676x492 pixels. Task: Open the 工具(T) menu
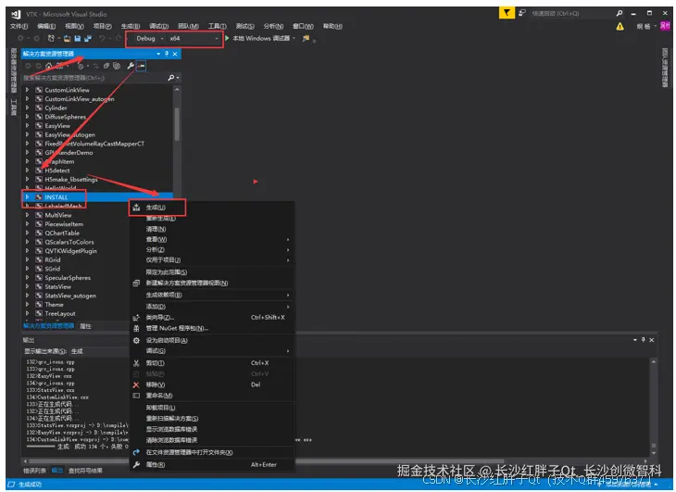[x=217, y=26]
